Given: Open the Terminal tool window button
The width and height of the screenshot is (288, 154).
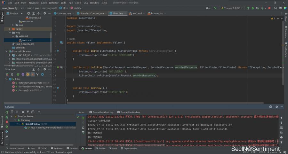Looking at the screenshot, I should click(x=72, y=149).
